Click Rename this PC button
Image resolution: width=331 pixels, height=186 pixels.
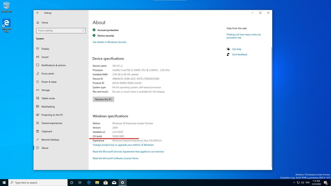tap(103, 99)
